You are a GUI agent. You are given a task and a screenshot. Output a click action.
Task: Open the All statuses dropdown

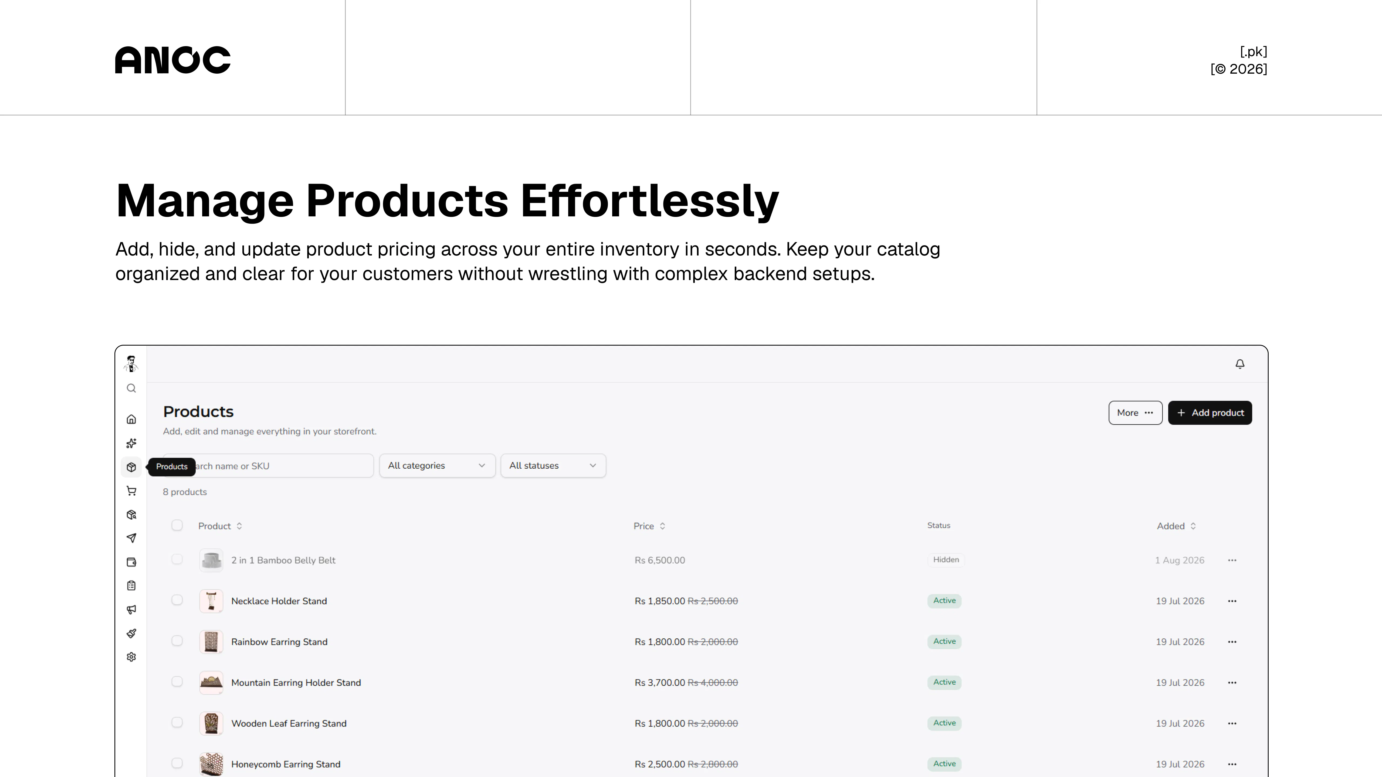point(553,465)
